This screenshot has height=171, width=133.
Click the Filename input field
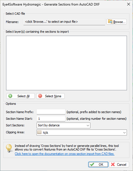(x=64, y=22)
